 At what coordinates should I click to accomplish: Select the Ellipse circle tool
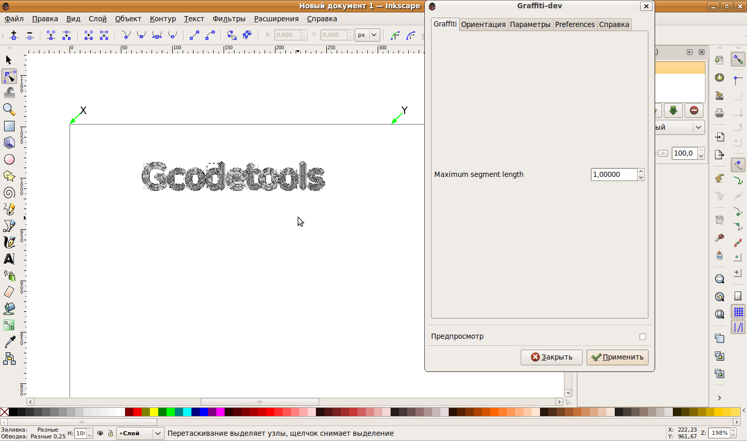[9, 159]
